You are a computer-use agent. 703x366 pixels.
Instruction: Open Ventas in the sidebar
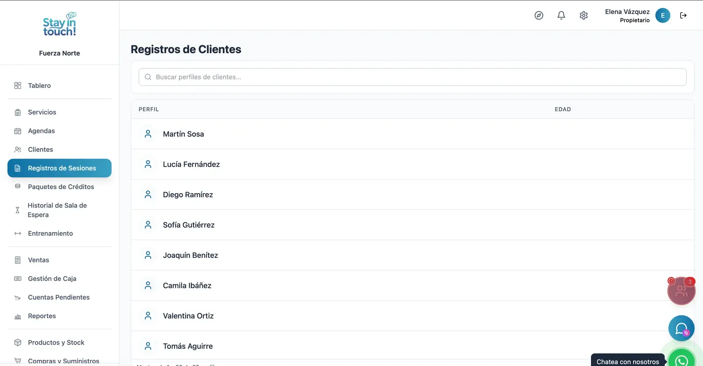[x=59, y=260]
